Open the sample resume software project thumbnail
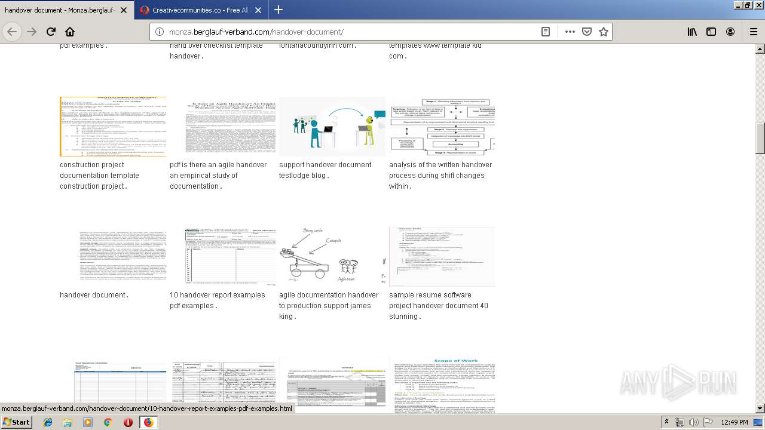 (x=442, y=257)
